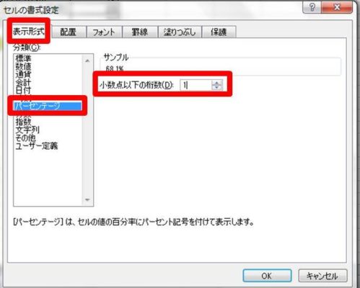
Task: Open the 罫線 tab
Action: click(139, 32)
